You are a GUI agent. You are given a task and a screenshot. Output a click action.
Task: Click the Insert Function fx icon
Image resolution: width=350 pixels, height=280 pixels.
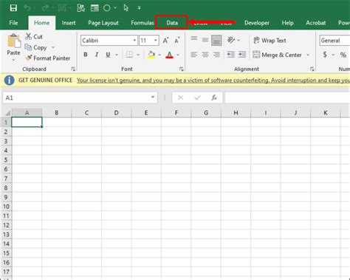click(x=214, y=98)
